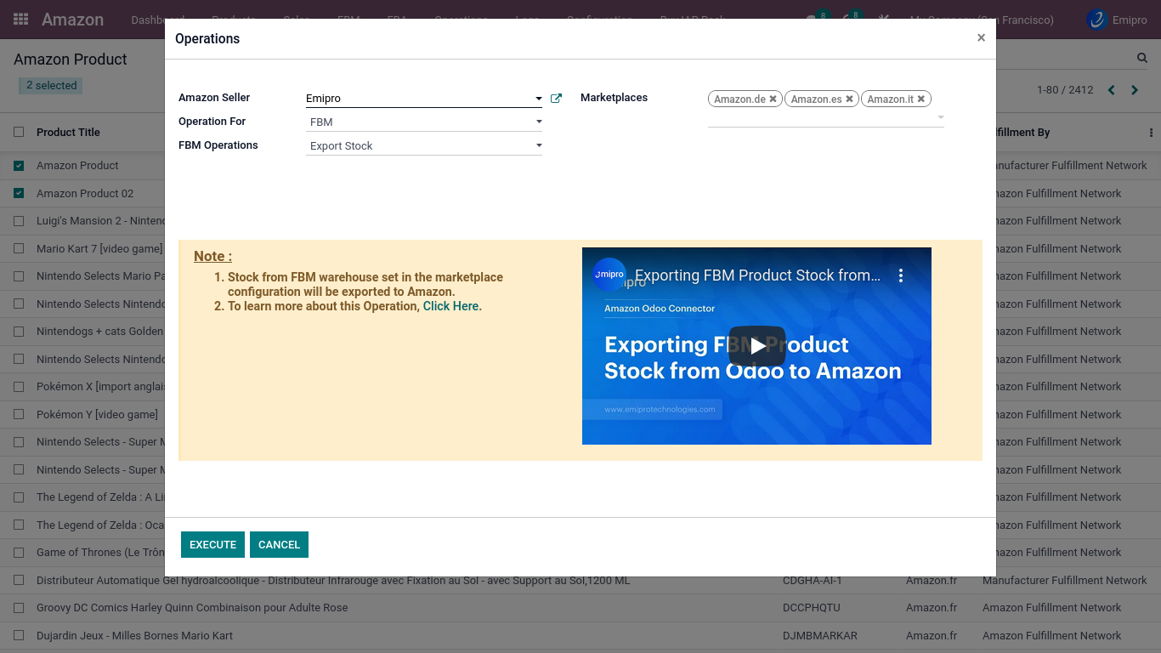
Task: Click the Cancel button
Action: (x=279, y=545)
